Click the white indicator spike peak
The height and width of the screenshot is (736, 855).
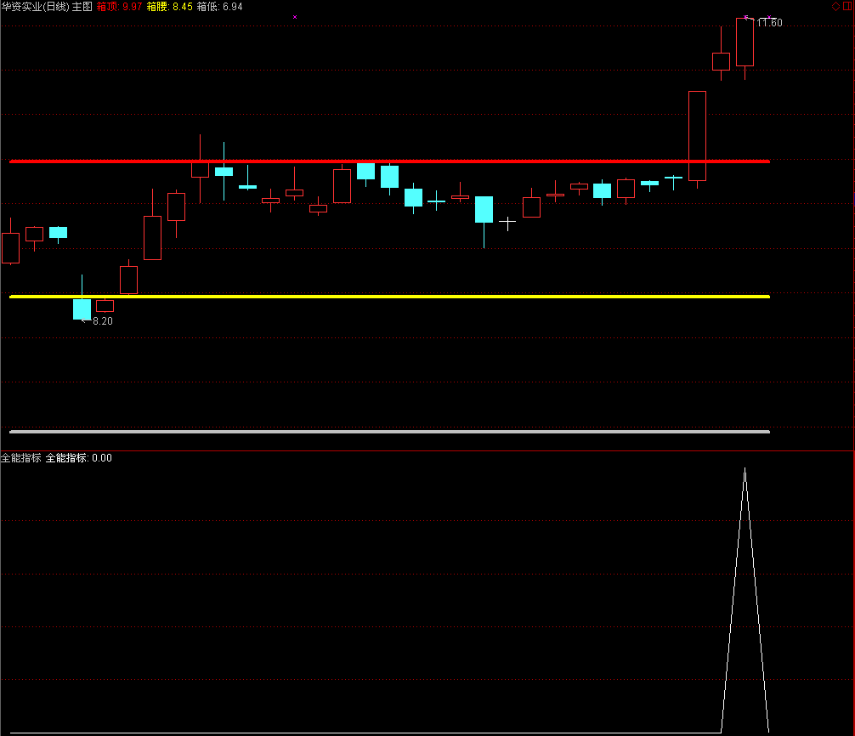click(x=745, y=470)
